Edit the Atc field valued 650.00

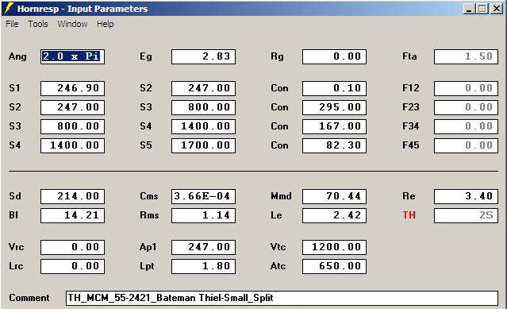[334, 266]
